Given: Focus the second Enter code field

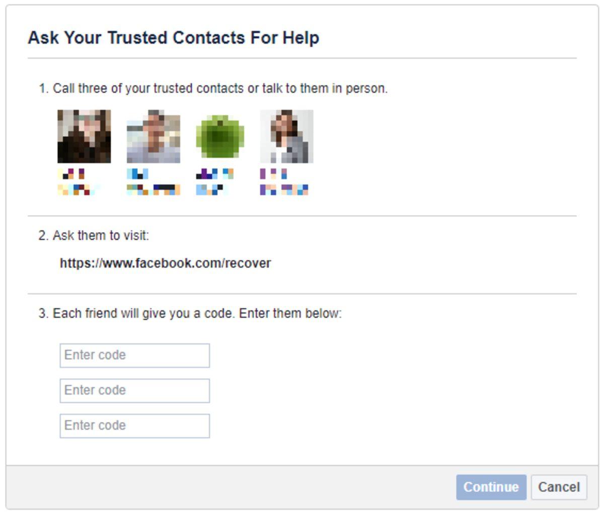Looking at the screenshot, I should coord(134,391).
